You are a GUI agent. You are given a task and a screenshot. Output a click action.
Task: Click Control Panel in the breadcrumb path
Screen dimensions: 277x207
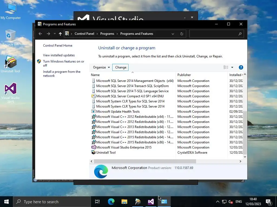(84, 34)
